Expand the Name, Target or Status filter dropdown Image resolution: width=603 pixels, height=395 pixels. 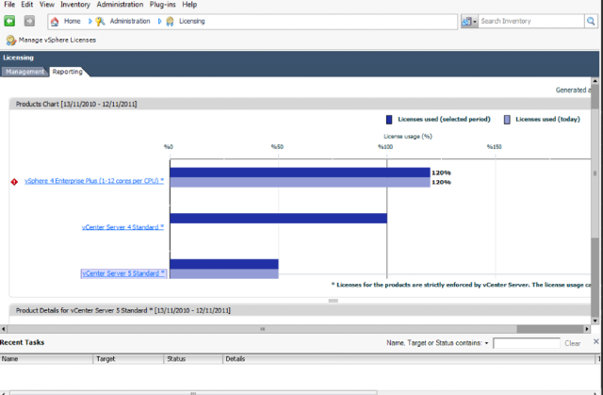(486, 343)
